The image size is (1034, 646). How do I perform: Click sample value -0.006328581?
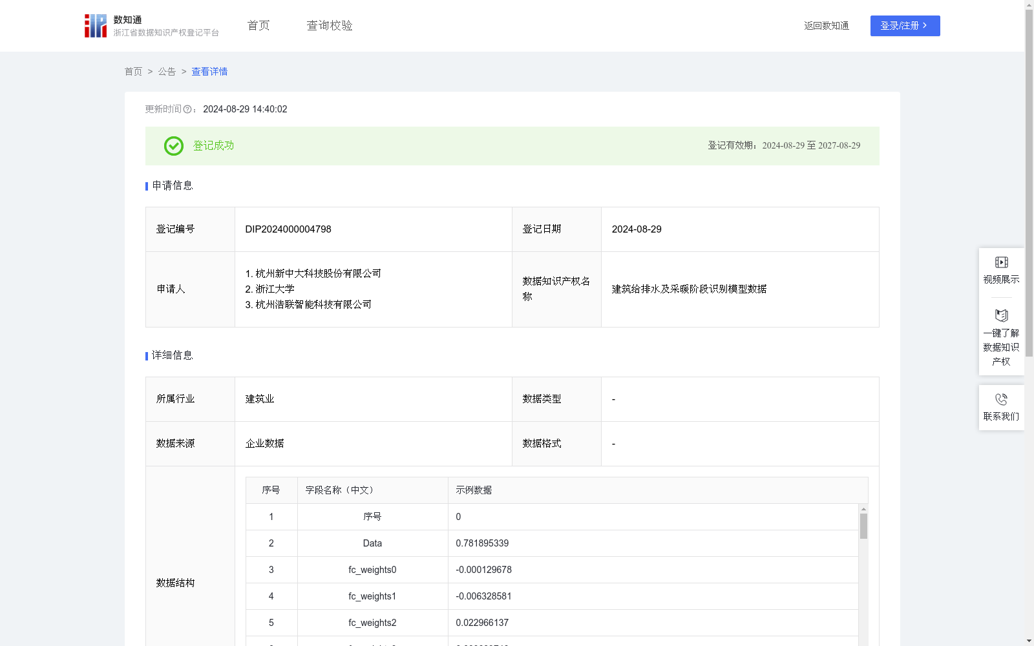[x=483, y=596]
